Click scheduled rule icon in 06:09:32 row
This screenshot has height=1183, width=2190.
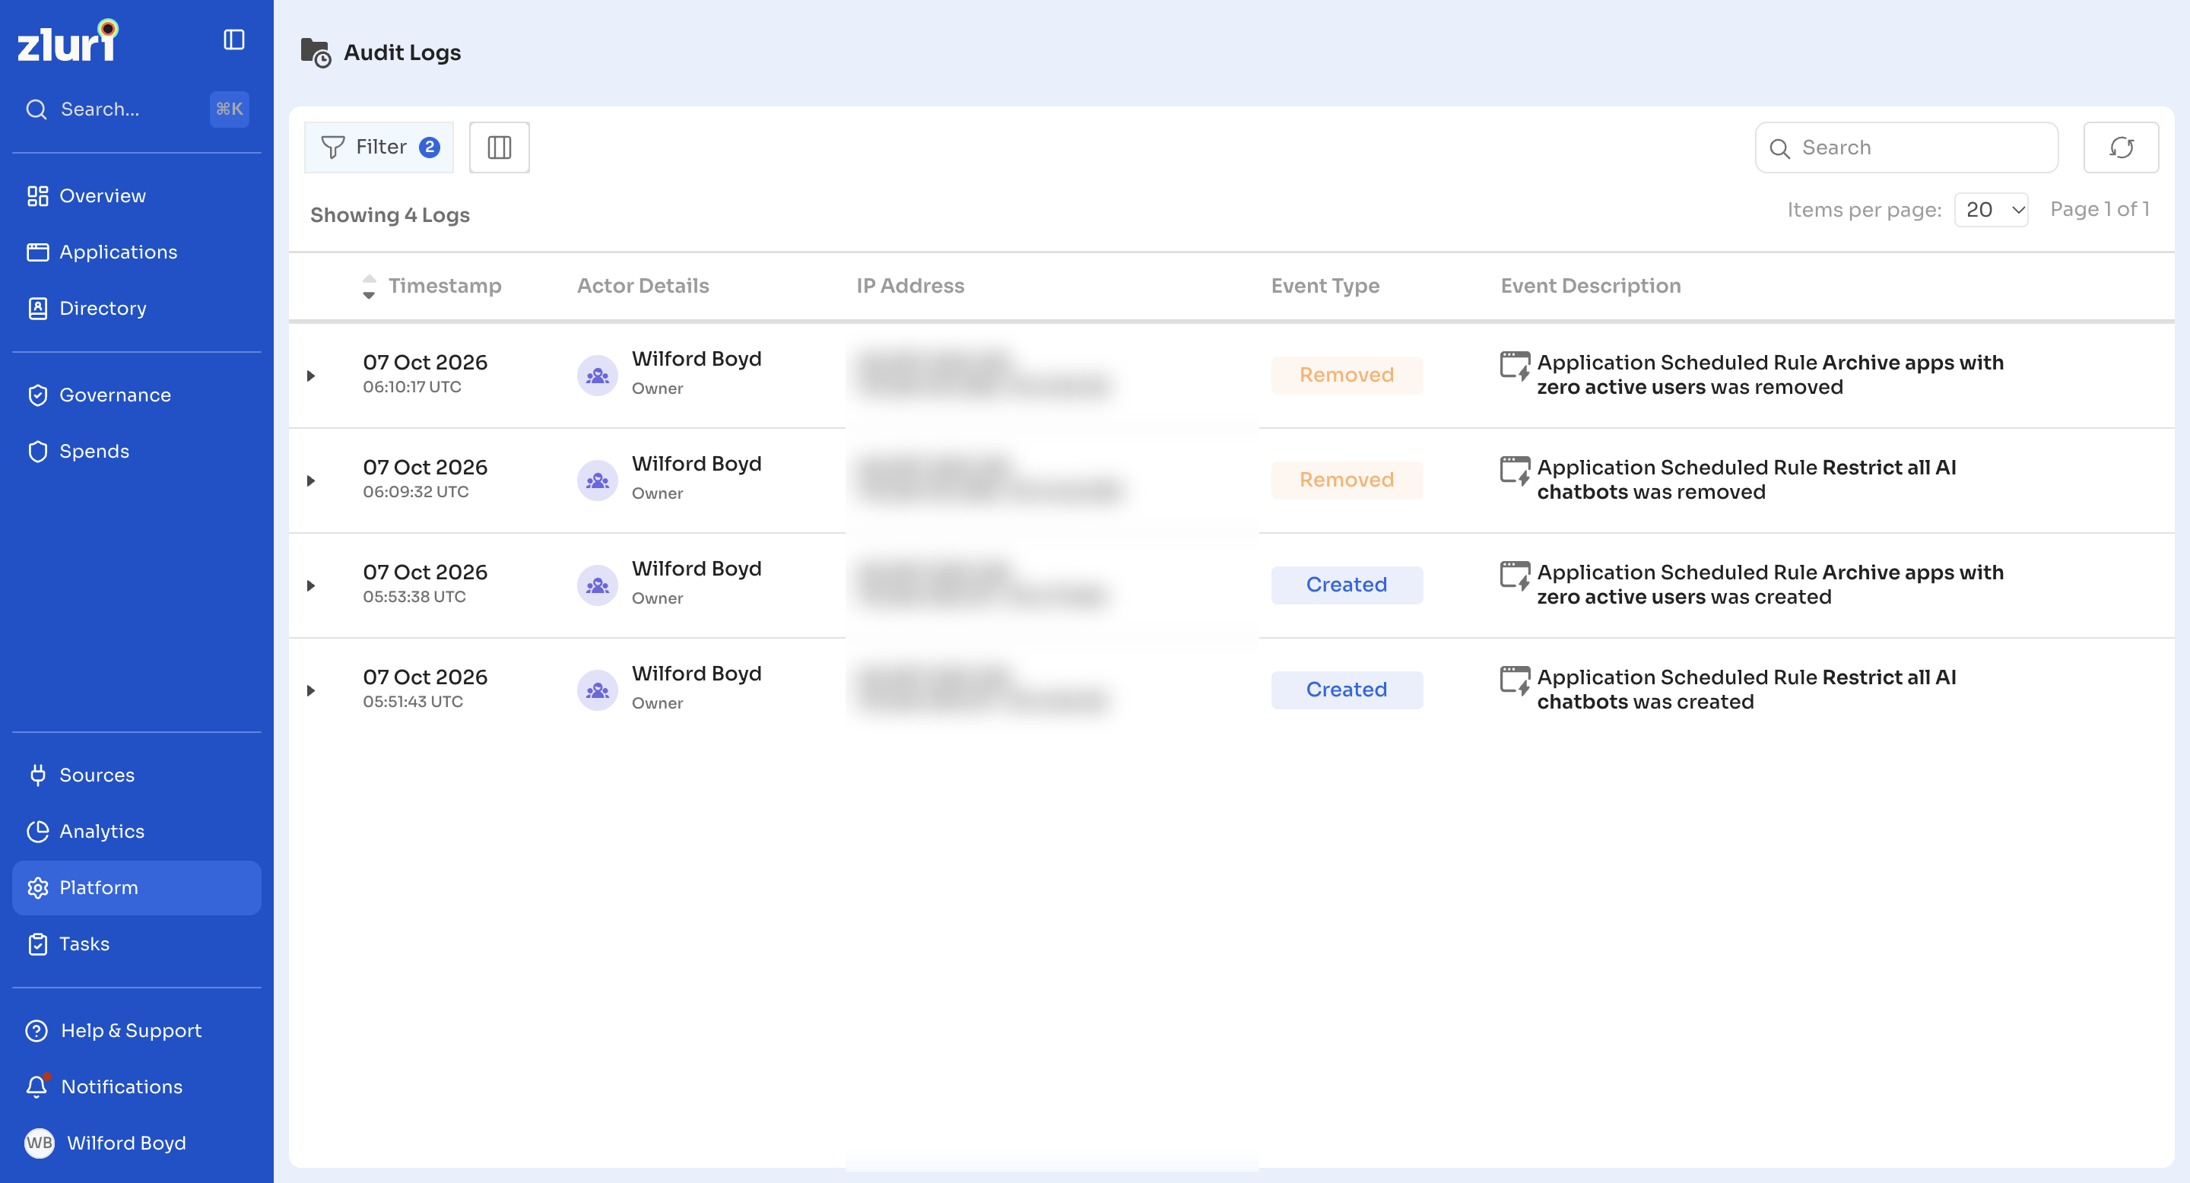coord(1514,470)
